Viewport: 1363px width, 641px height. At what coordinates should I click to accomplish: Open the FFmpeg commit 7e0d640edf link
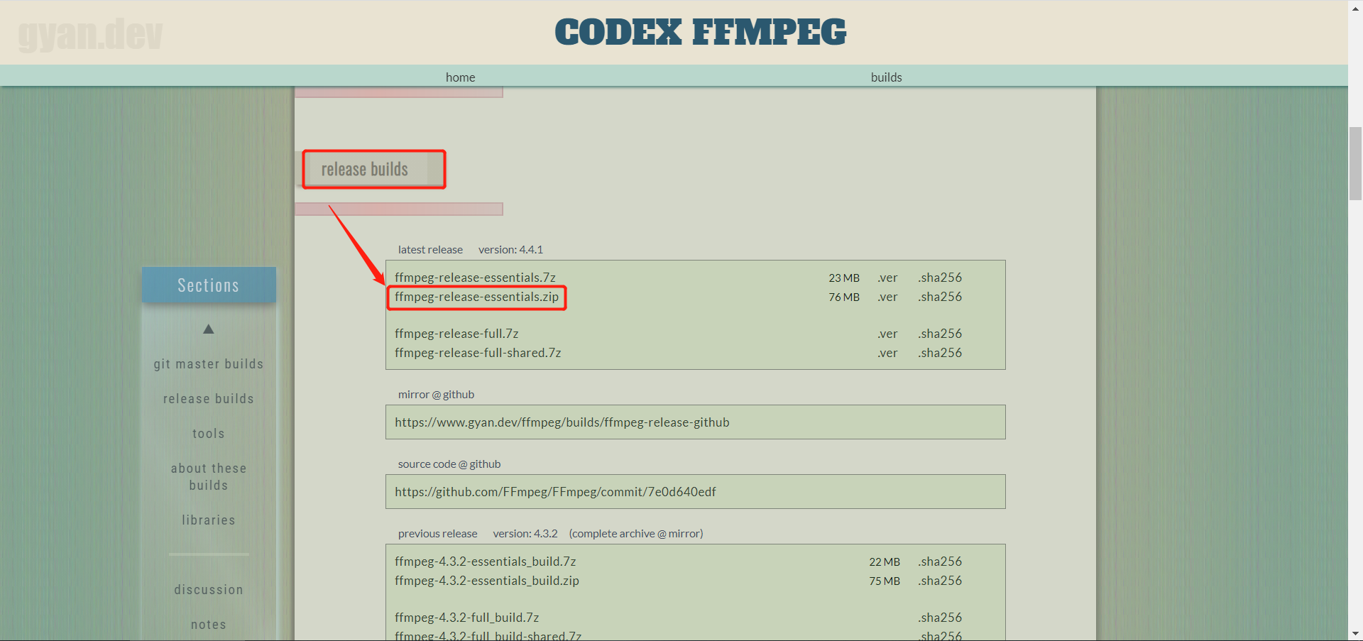tap(555, 492)
